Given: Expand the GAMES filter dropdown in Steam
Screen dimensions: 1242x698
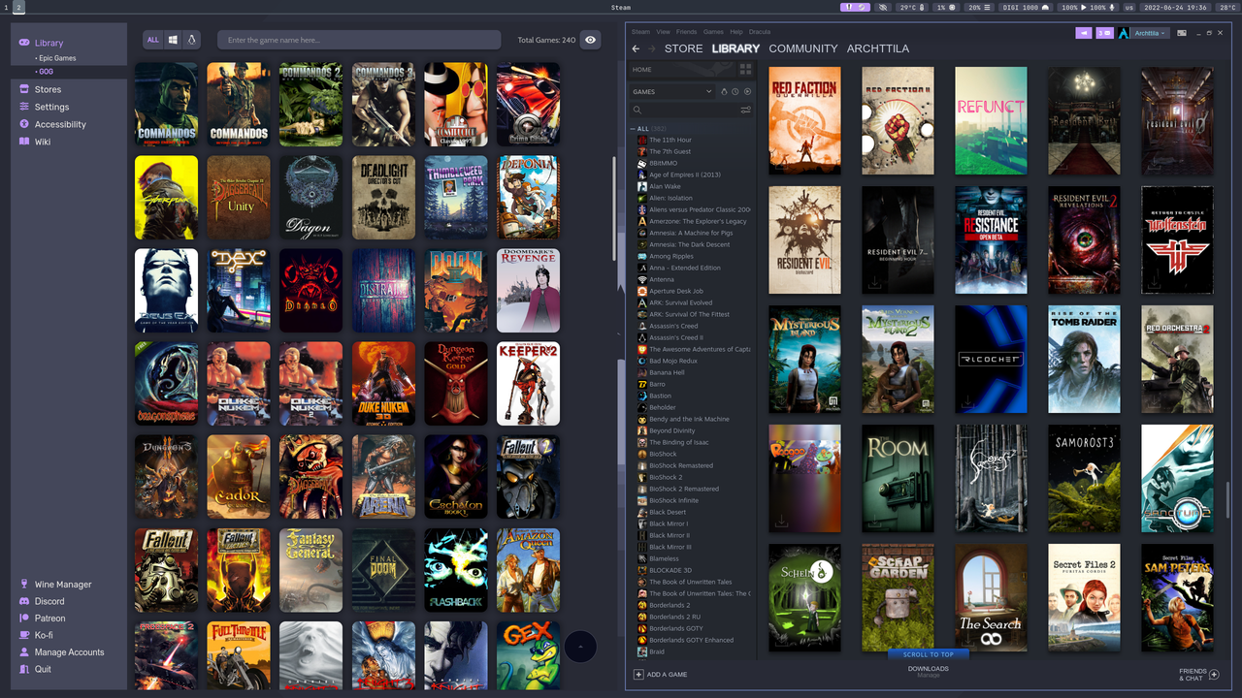Looking at the screenshot, I should pyautogui.click(x=672, y=92).
